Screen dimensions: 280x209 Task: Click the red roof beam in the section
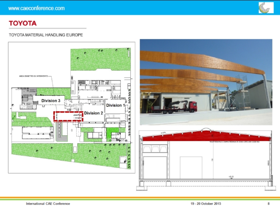[x=206, y=137]
